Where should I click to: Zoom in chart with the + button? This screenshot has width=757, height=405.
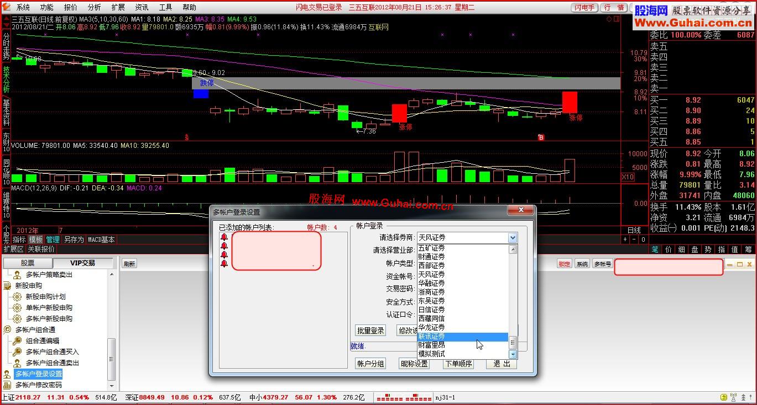[x=625, y=239]
